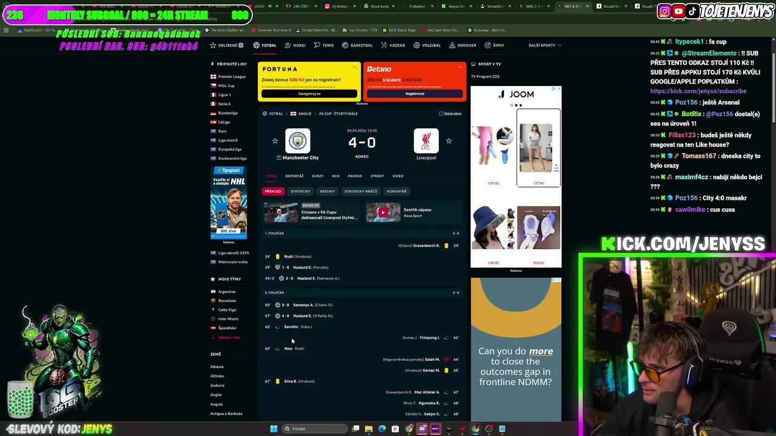Go to FA Cup - Čtvrtfinále breadcrumb
This screenshot has height=436, width=776.
tap(338, 114)
